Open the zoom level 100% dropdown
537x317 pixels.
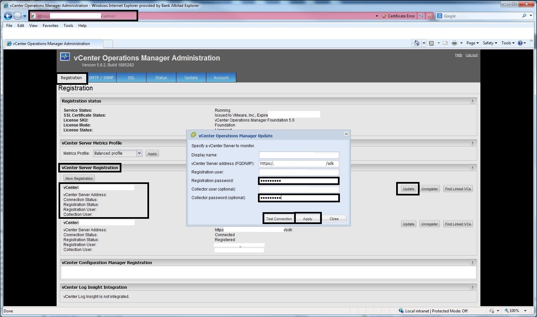pyautogui.click(x=525, y=311)
